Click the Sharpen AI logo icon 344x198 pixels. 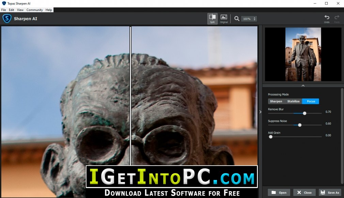7,18
